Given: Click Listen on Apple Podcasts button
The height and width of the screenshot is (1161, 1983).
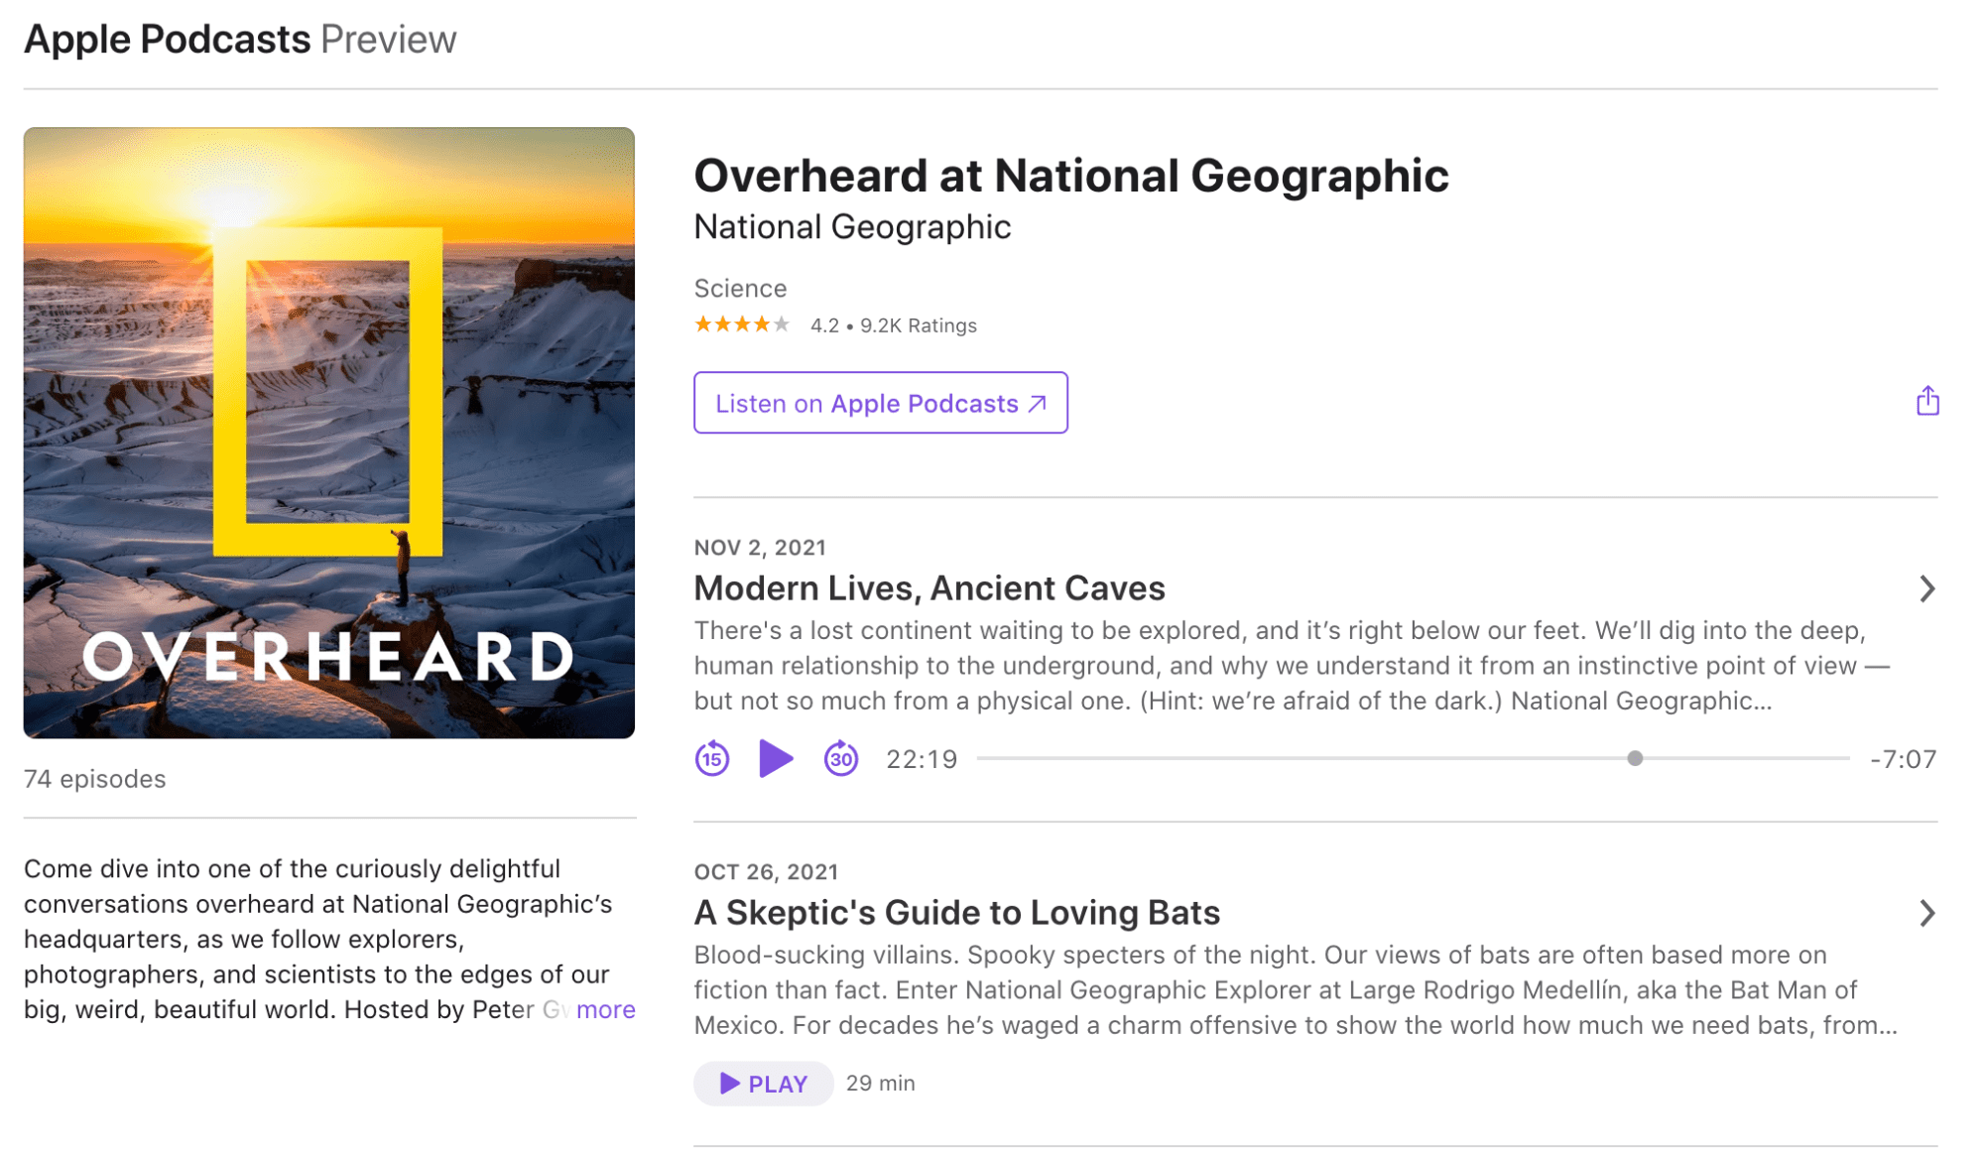Looking at the screenshot, I should (881, 403).
